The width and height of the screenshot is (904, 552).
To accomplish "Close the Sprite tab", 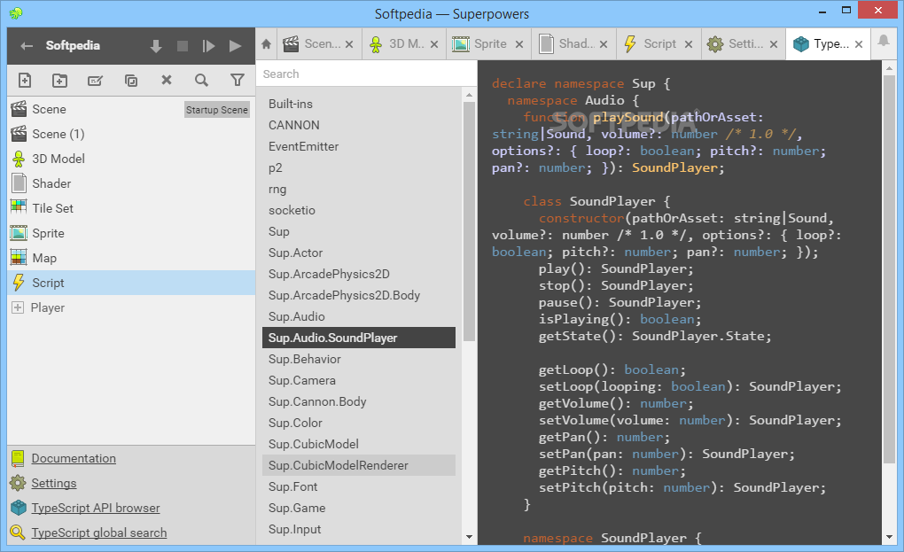I will (518, 44).
